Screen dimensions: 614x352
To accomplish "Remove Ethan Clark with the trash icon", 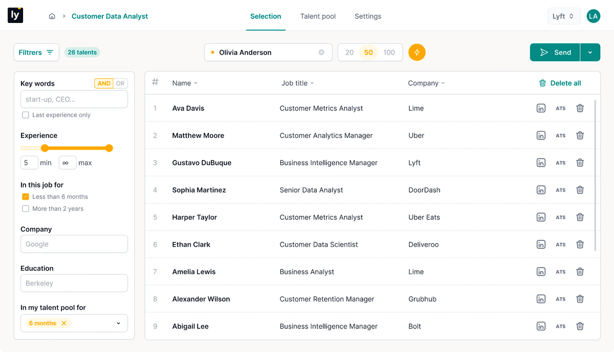I will pos(580,244).
